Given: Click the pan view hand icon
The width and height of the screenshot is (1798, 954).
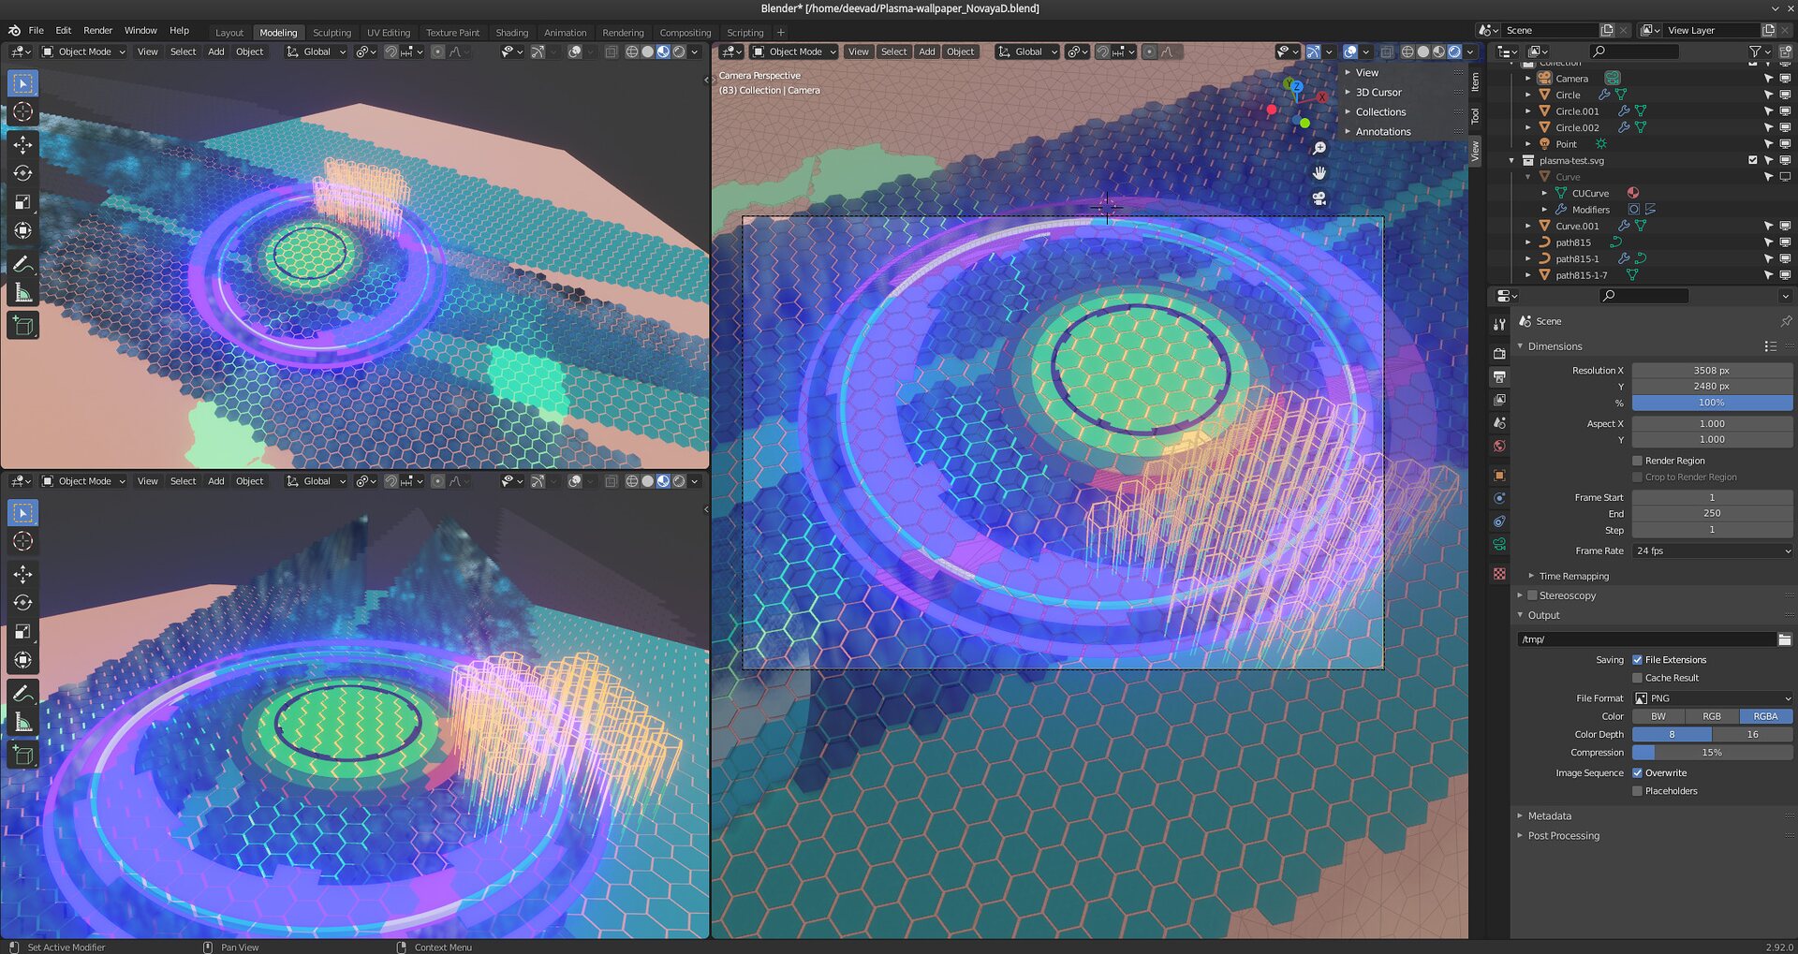Looking at the screenshot, I should [x=1319, y=173].
